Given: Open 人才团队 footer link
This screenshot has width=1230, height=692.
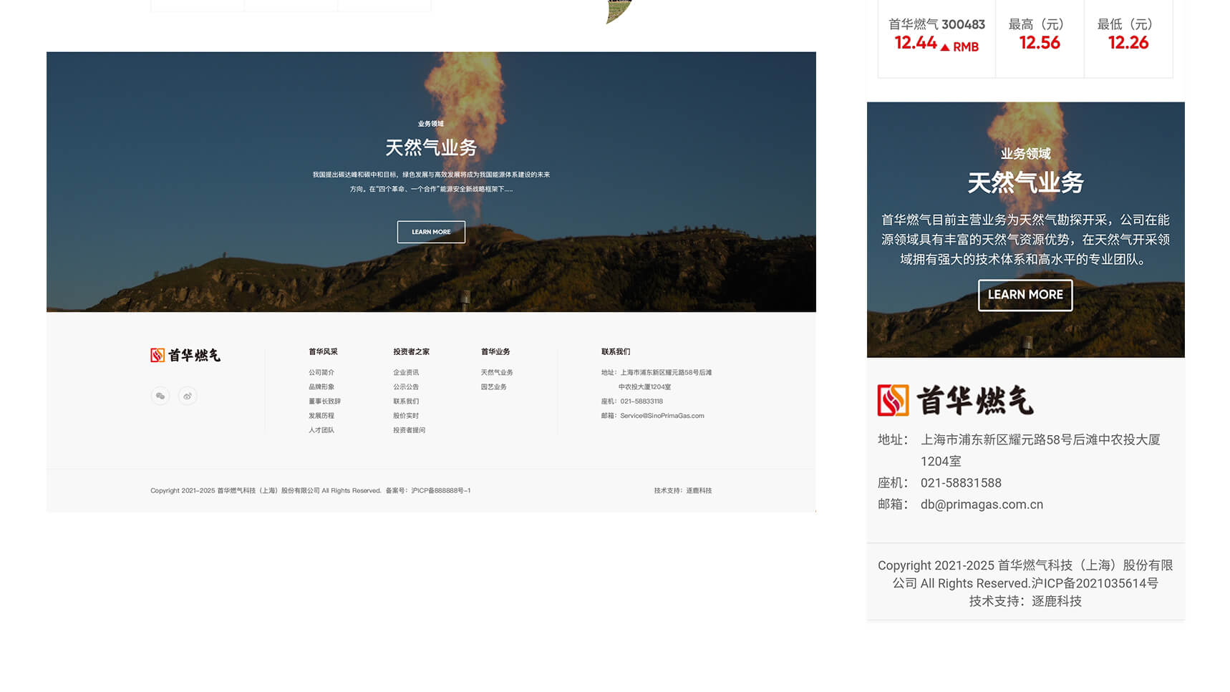Looking at the screenshot, I should [321, 430].
